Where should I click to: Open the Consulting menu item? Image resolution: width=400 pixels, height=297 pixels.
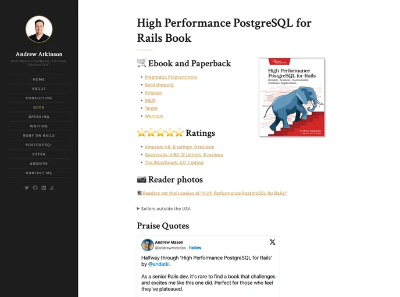pos(39,98)
